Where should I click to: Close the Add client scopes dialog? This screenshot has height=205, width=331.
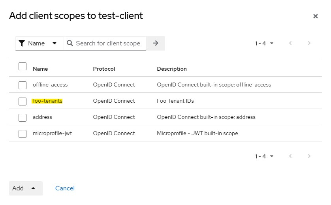point(315,16)
